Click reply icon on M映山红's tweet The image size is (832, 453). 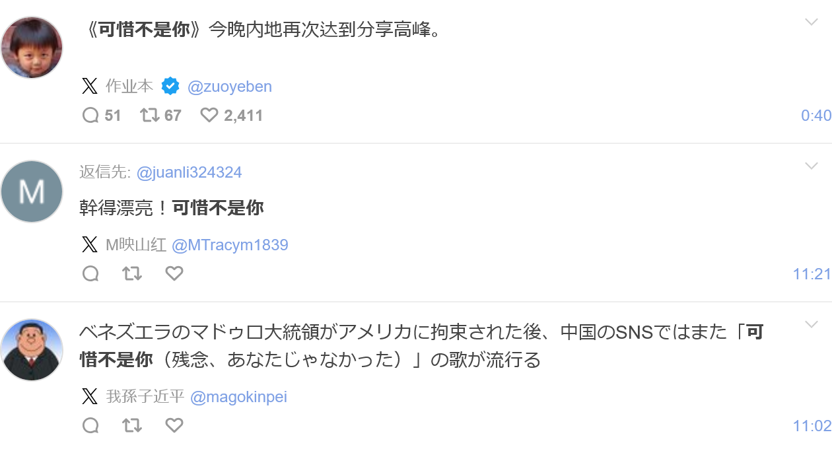[90, 273]
